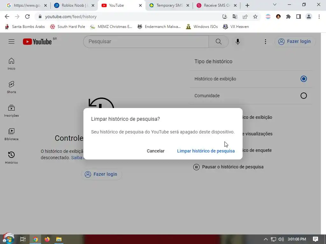Click the address bar URL
Viewport: 326px width, 244px height.
coord(71,17)
